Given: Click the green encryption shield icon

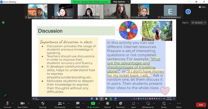Looking at the screenshot, I should [3, 23].
